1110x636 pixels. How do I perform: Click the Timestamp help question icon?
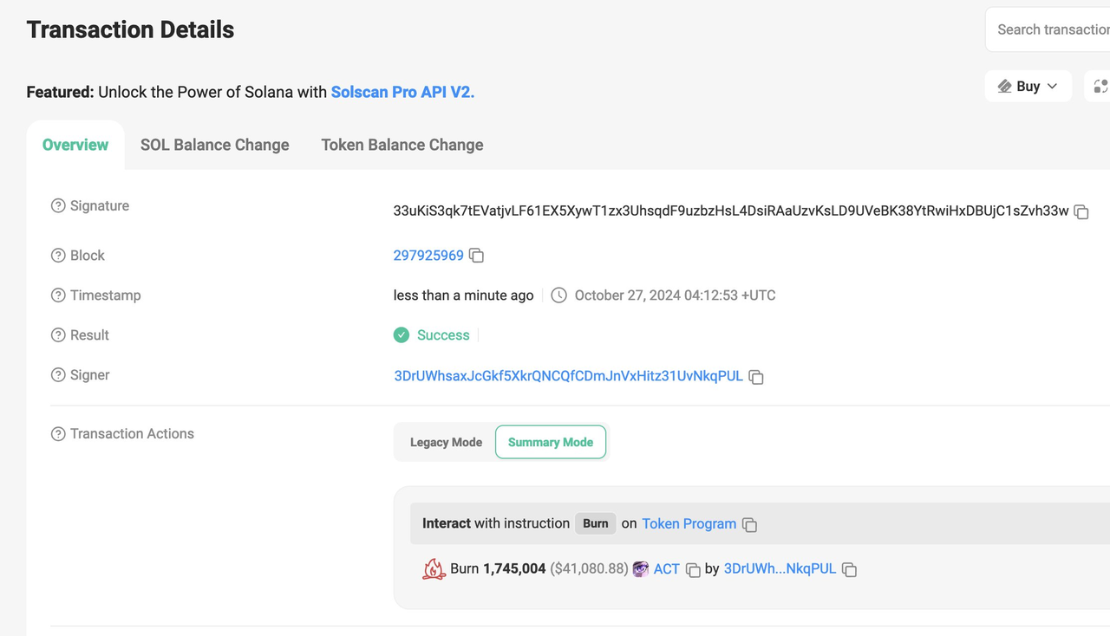tap(58, 295)
